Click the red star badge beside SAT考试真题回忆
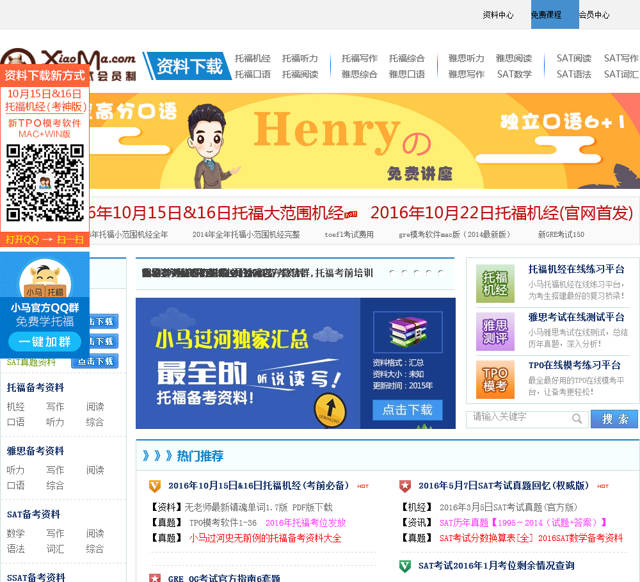 click(405, 485)
